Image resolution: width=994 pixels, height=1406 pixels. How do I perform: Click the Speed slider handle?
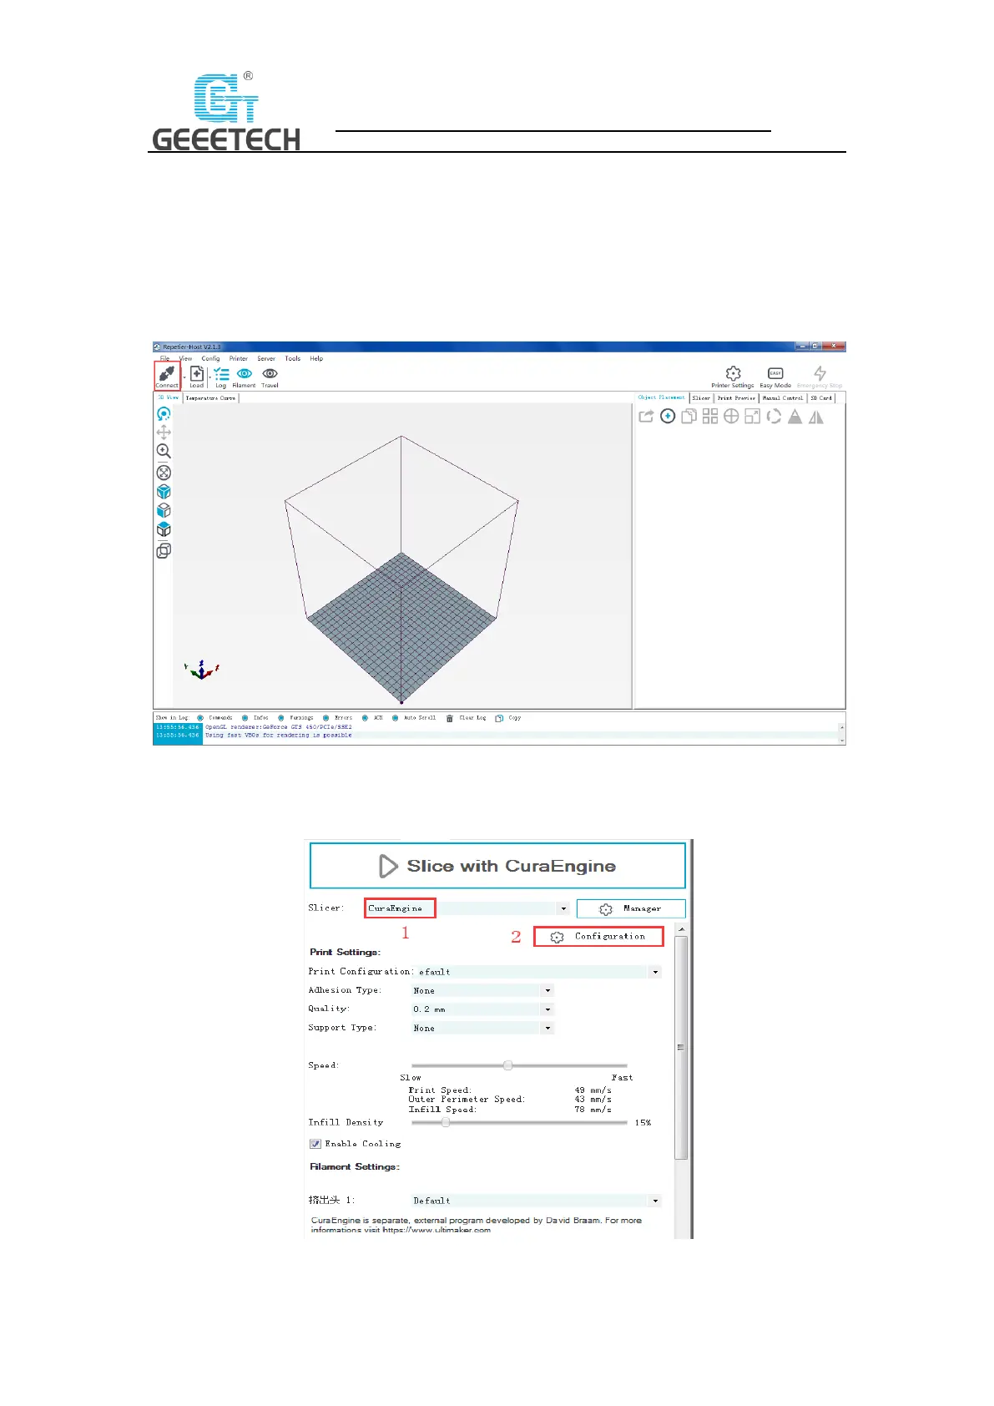point(507,1065)
